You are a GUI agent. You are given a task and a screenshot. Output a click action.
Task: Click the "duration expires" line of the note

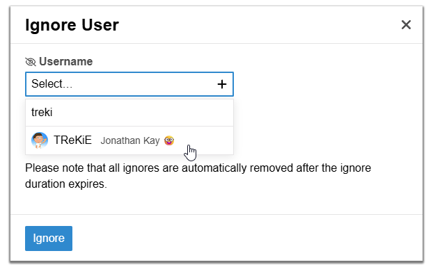(x=66, y=184)
